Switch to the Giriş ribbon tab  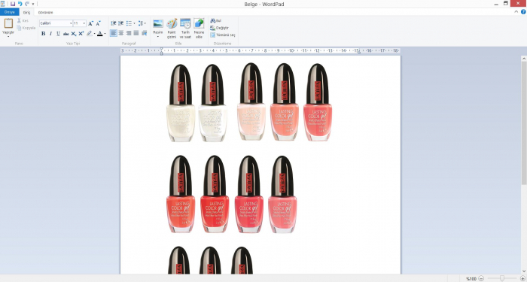click(26, 13)
